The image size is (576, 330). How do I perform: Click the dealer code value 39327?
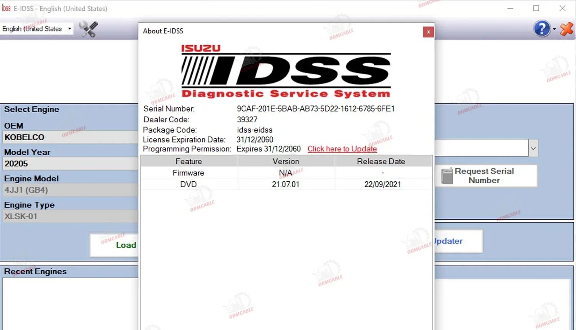tap(247, 120)
